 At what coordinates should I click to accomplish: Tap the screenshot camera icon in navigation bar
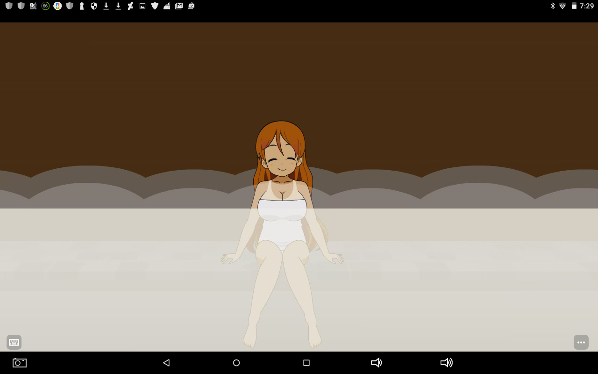coord(20,363)
